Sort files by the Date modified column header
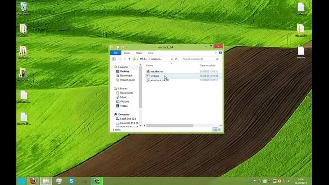The height and width of the screenshot is (185, 329). click(x=208, y=65)
